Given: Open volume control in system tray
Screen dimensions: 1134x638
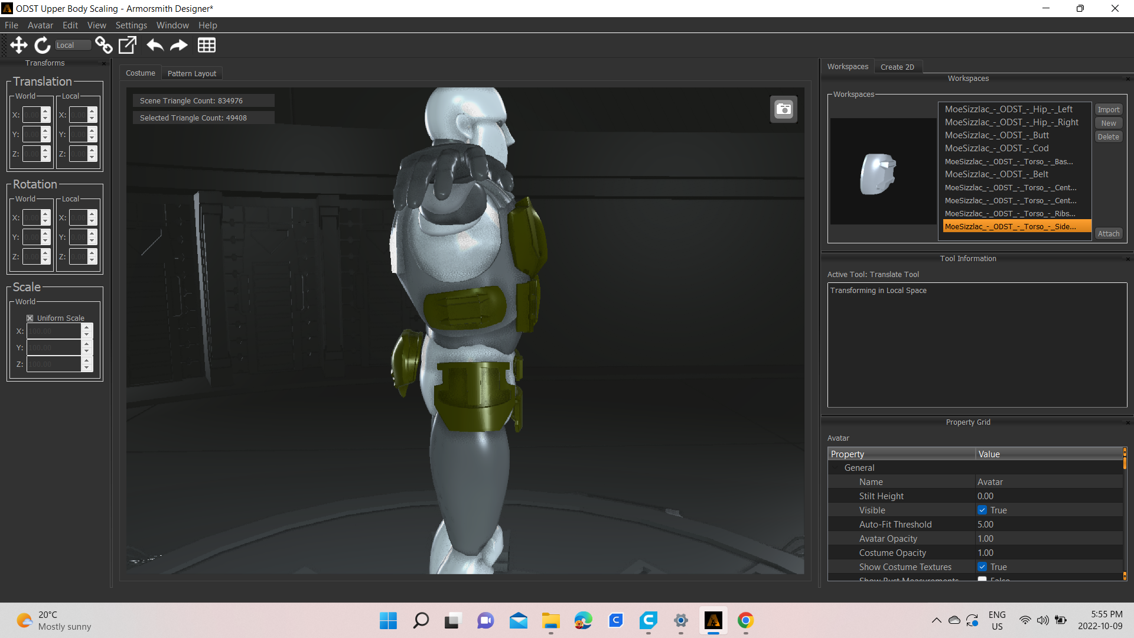Looking at the screenshot, I should click(x=1043, y=620).
